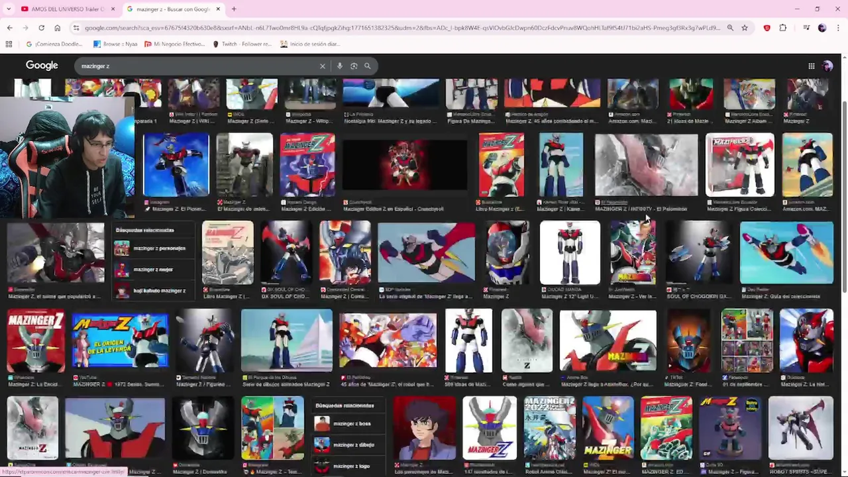This screenshot has height=477, width=848.
Task: Open the Koji Kabuto character portrait thumbnail
Action: click(425, 428)
